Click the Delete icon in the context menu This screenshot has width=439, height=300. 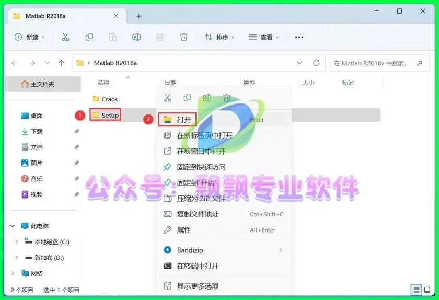pyautogui.click(x=227, y=98)
